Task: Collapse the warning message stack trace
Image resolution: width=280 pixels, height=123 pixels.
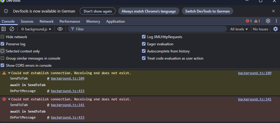Action: tap(9, 73)
